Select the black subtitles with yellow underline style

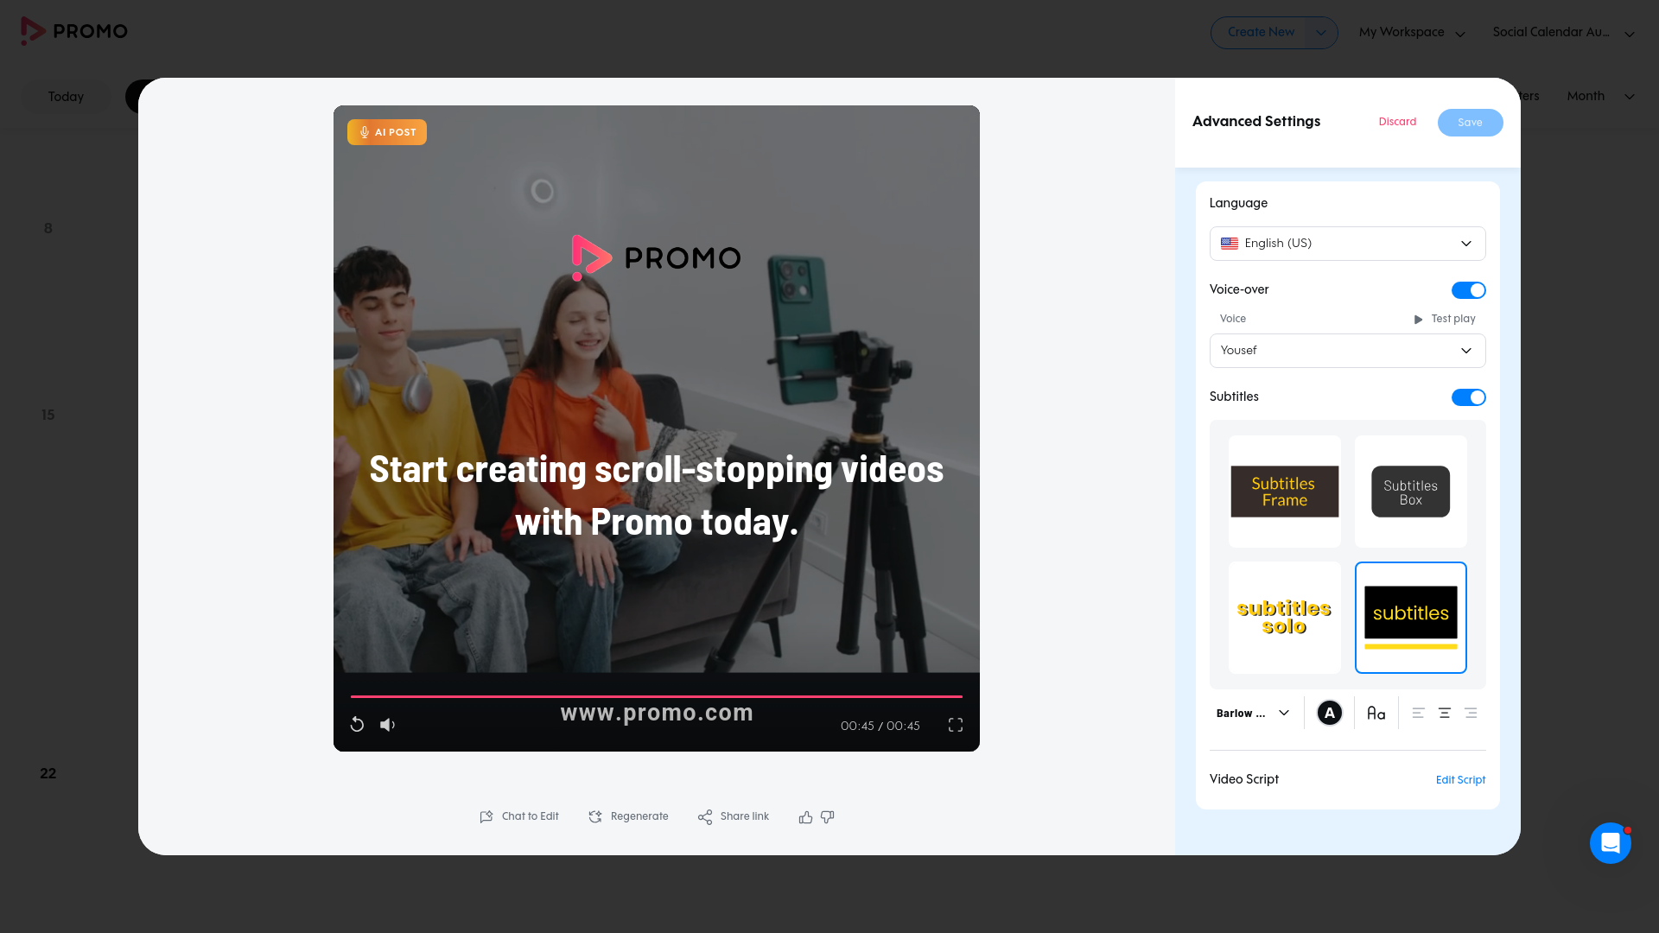[x=1411, y=618]
